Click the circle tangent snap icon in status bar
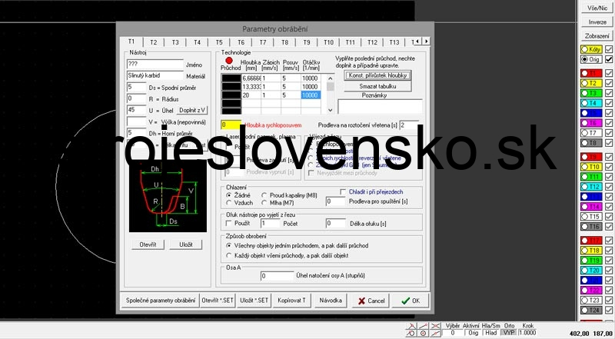Image resolution: width=615 pixels, height=339 pixels. [x=411, y=333]
